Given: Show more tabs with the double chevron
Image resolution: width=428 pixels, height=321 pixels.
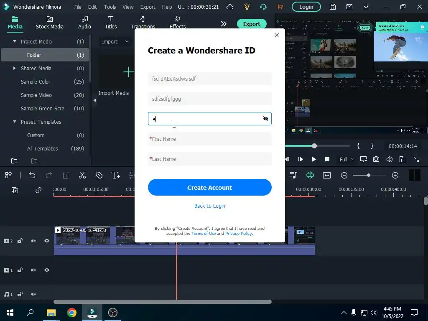Looking at the screenshot, I should click(224, 24).
